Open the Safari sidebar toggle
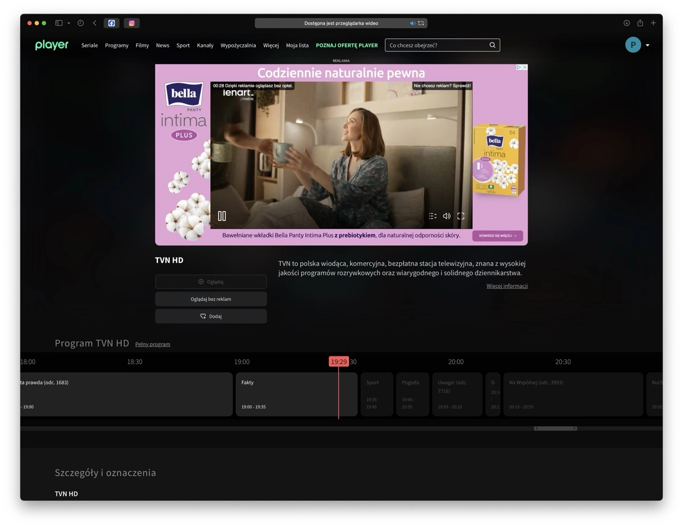This screenshot has width=683, height=527. 59,23
